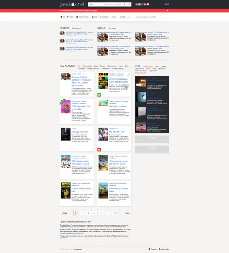
Task: Open the first article thumbnail under Статьи
Action: pyautogui.click(x=103, y=38)
